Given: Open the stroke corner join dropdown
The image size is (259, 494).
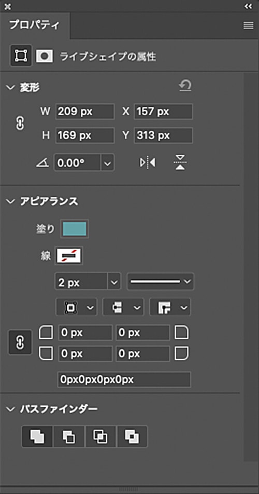Looking at the screenshot, I should pos(170,307).
